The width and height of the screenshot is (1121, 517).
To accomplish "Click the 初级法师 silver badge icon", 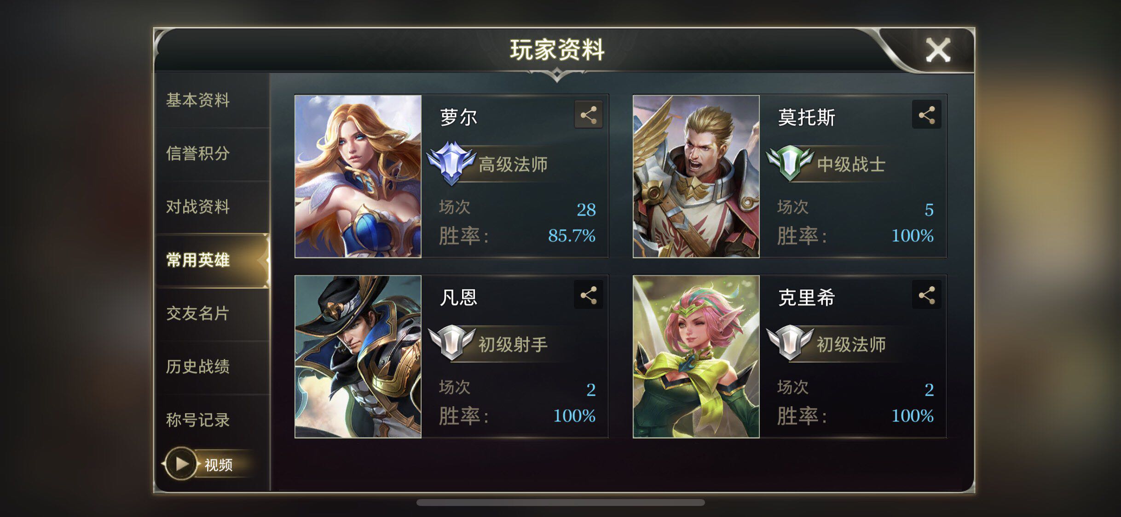I will [x=790, y=343].
